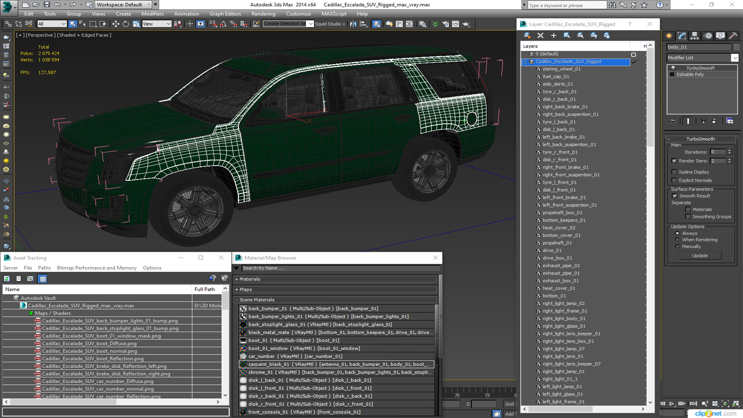This screenshot has width=743, height=418.
Task: Check the Isoline Display option
Action: pyautogui.click(x=674, y=172)
